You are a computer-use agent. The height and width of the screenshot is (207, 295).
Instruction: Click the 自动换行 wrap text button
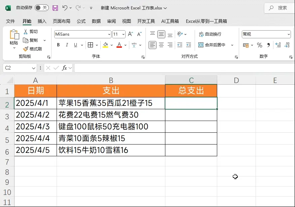pyautogui.click(x=210, y=34)
